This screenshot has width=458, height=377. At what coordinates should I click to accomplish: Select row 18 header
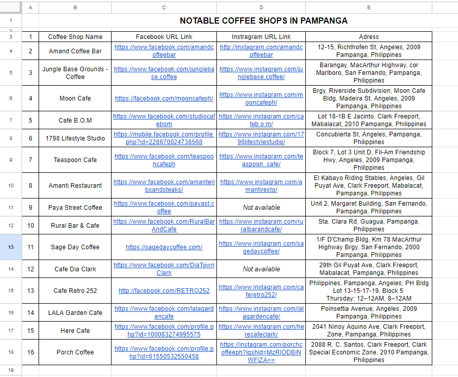[11, 352]
